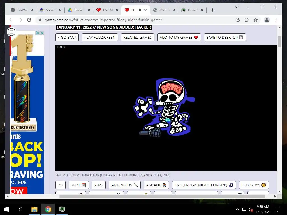Click the trophy advertisement banner
The image size is (287, 215).
click(27, 112)
